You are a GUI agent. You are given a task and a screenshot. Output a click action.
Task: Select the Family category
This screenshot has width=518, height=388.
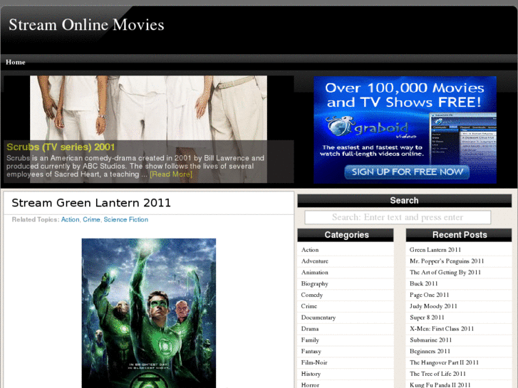[310, 340]
